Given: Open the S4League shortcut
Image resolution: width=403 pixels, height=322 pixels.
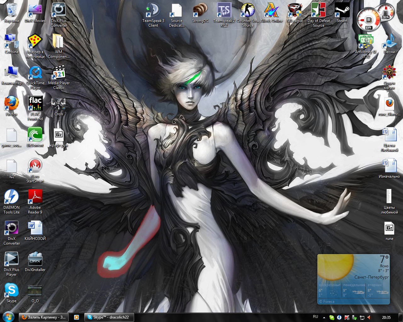Looking at the screenshot, I should coord(295,13).
